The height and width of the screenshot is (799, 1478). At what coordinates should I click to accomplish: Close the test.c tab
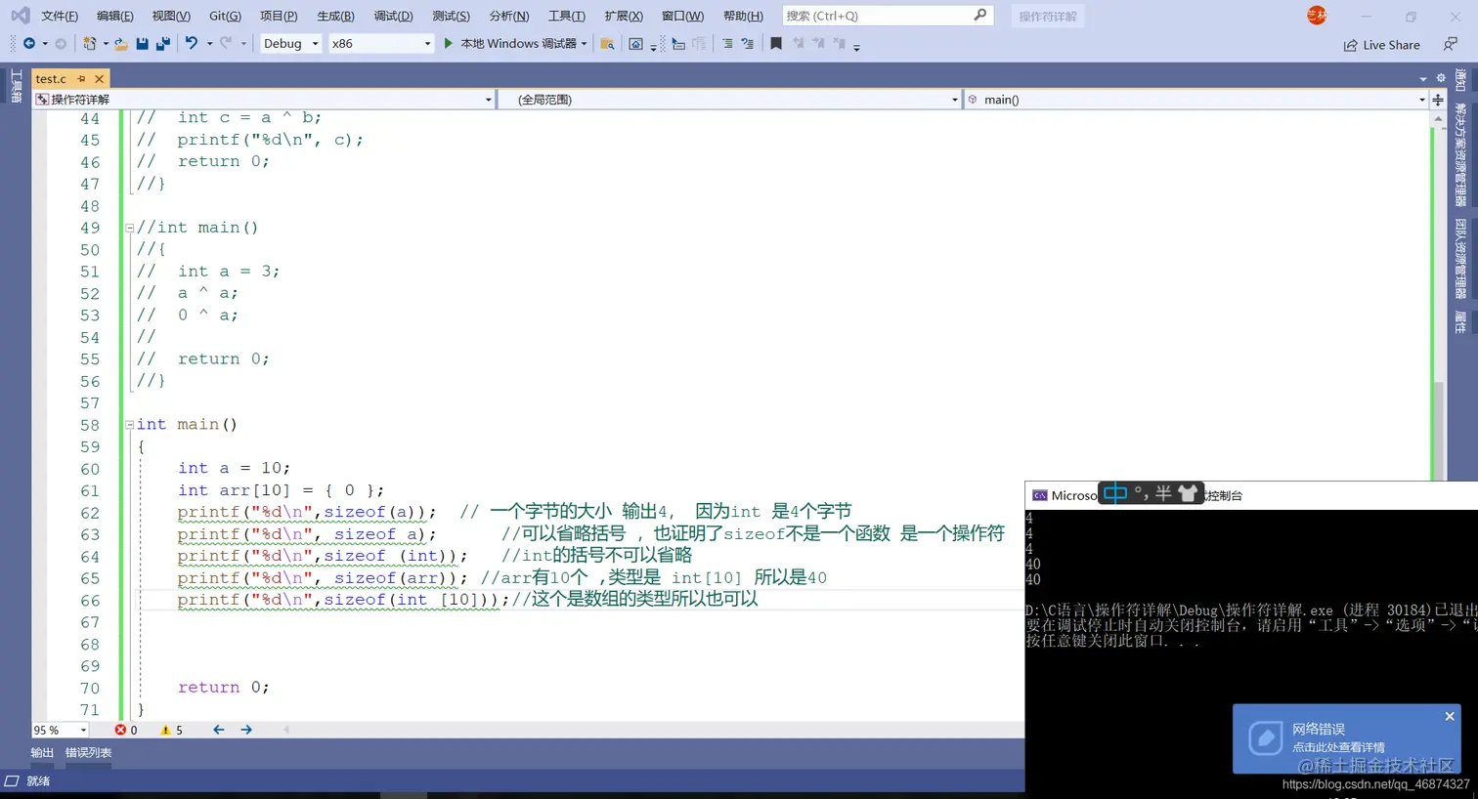point(99,78)
